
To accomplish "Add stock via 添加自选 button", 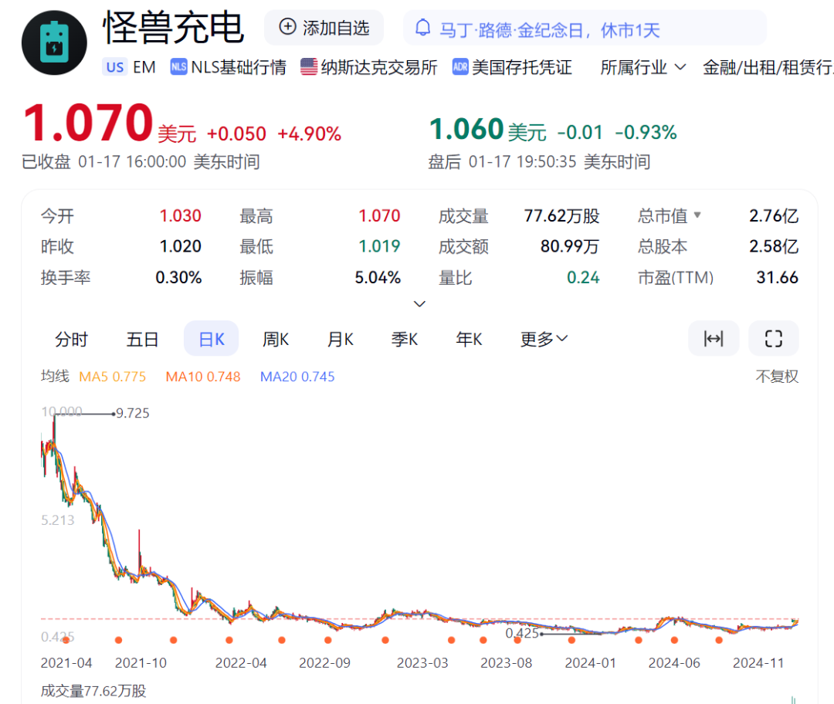I will [x=324, y=28].
